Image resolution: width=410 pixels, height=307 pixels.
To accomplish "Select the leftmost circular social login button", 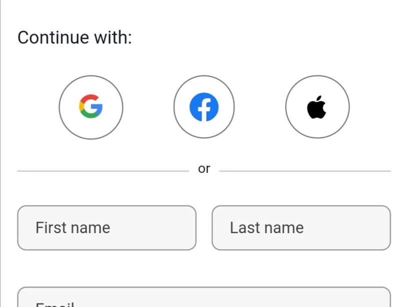I will point(91,107).
